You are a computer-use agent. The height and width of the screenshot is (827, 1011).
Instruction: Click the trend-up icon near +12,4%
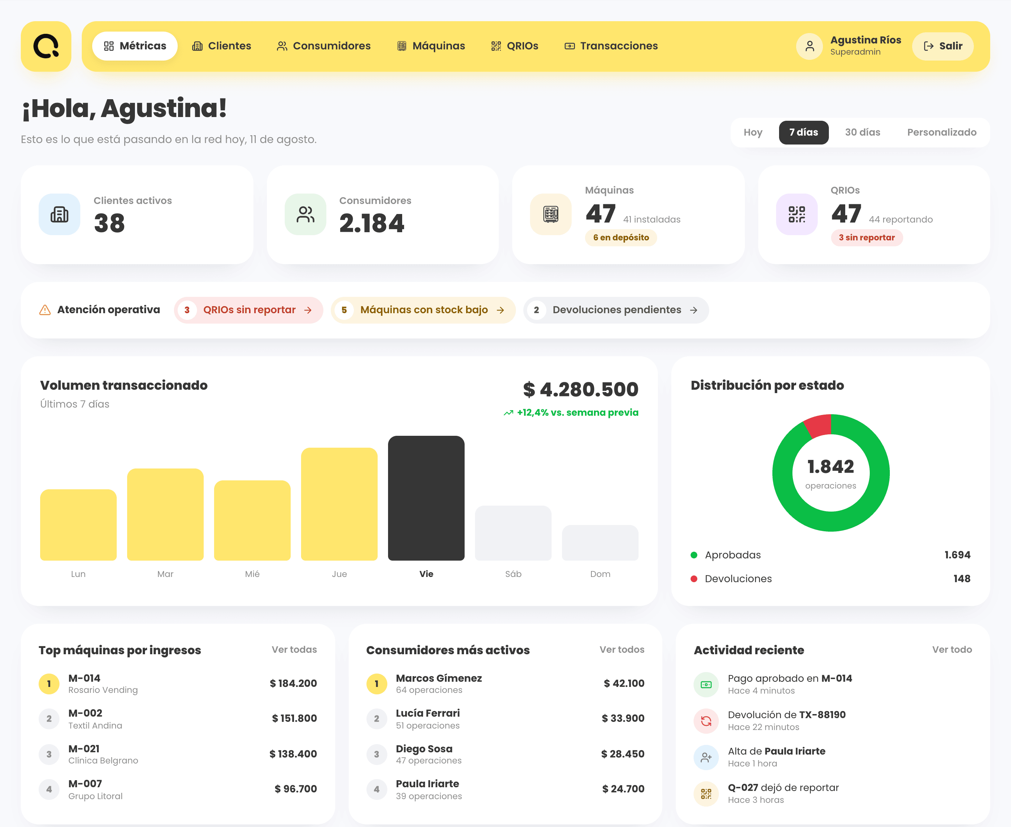coord(508,413)
